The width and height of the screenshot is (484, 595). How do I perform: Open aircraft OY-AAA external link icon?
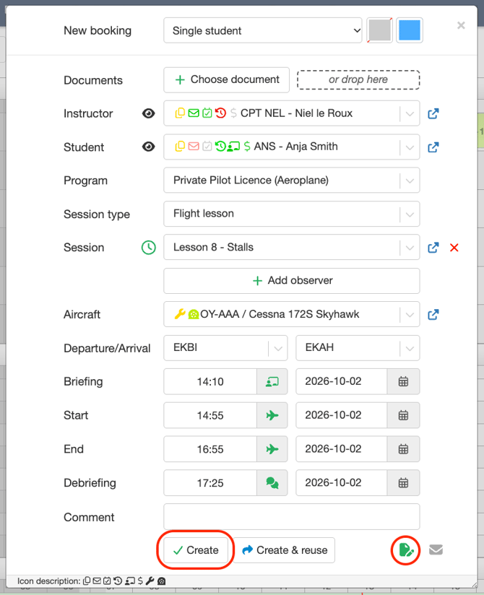coord(433,315)
